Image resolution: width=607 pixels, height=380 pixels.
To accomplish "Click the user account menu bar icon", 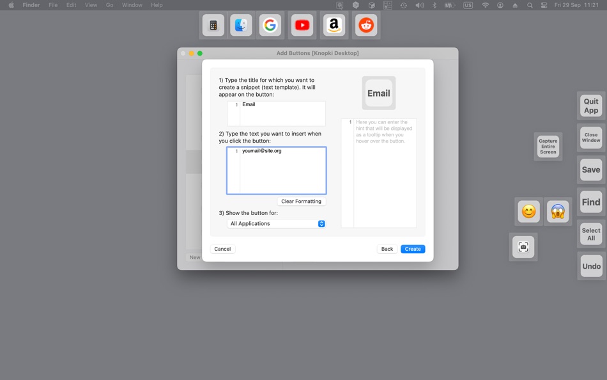I will pyautogui.click(x=500, y=5).
